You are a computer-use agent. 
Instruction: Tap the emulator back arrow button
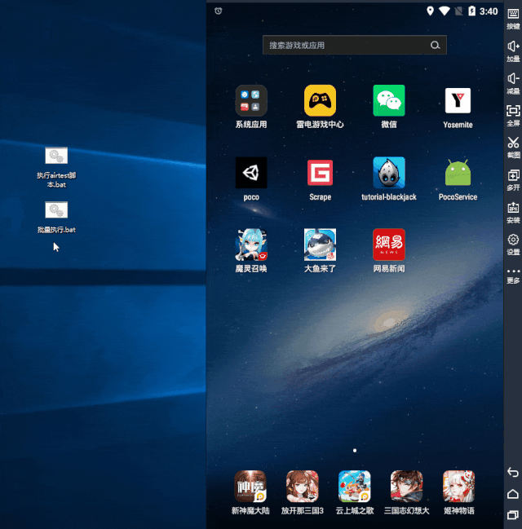pyautogui.click(x=513, y=472)
